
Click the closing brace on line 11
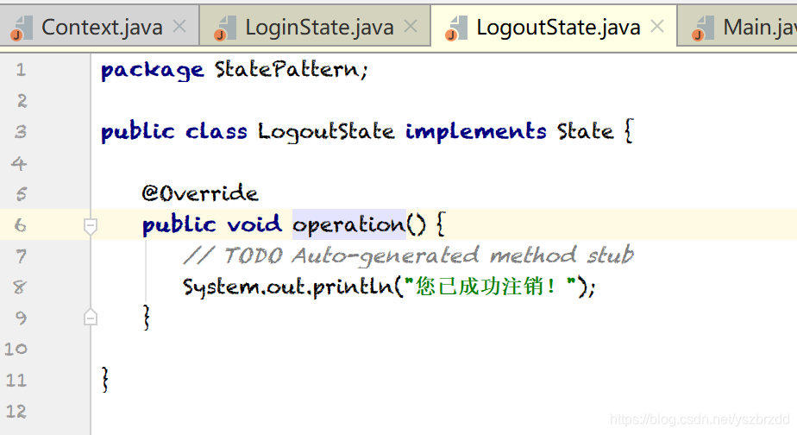pyautogui.click(x=105, y=379)
